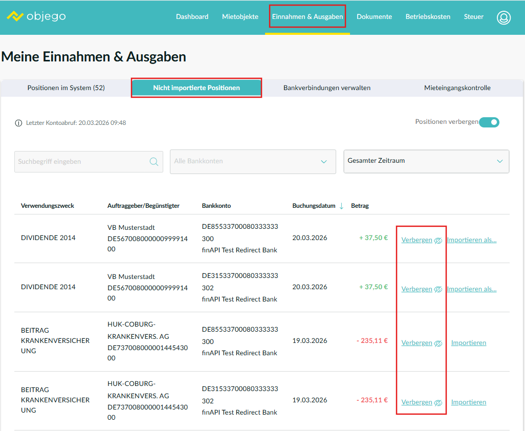
Task: Click the info icon beside Letzter Kontoabruf
Action: click(19, 123)
